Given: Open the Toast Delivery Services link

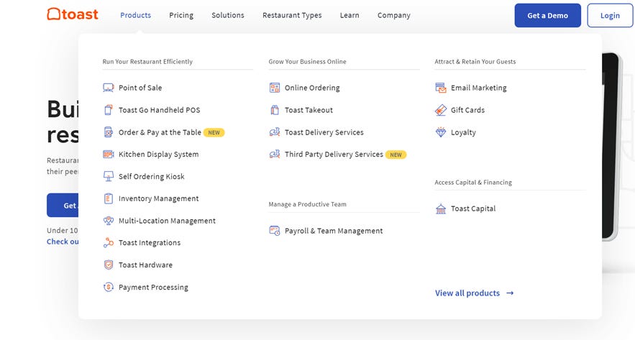Looking at the screenshot, I should [324, 132].
